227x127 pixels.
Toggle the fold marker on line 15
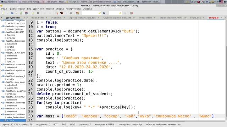click(x=35, y=49)
